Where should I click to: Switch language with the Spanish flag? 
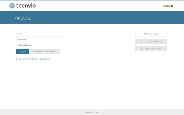pos(172,6)
